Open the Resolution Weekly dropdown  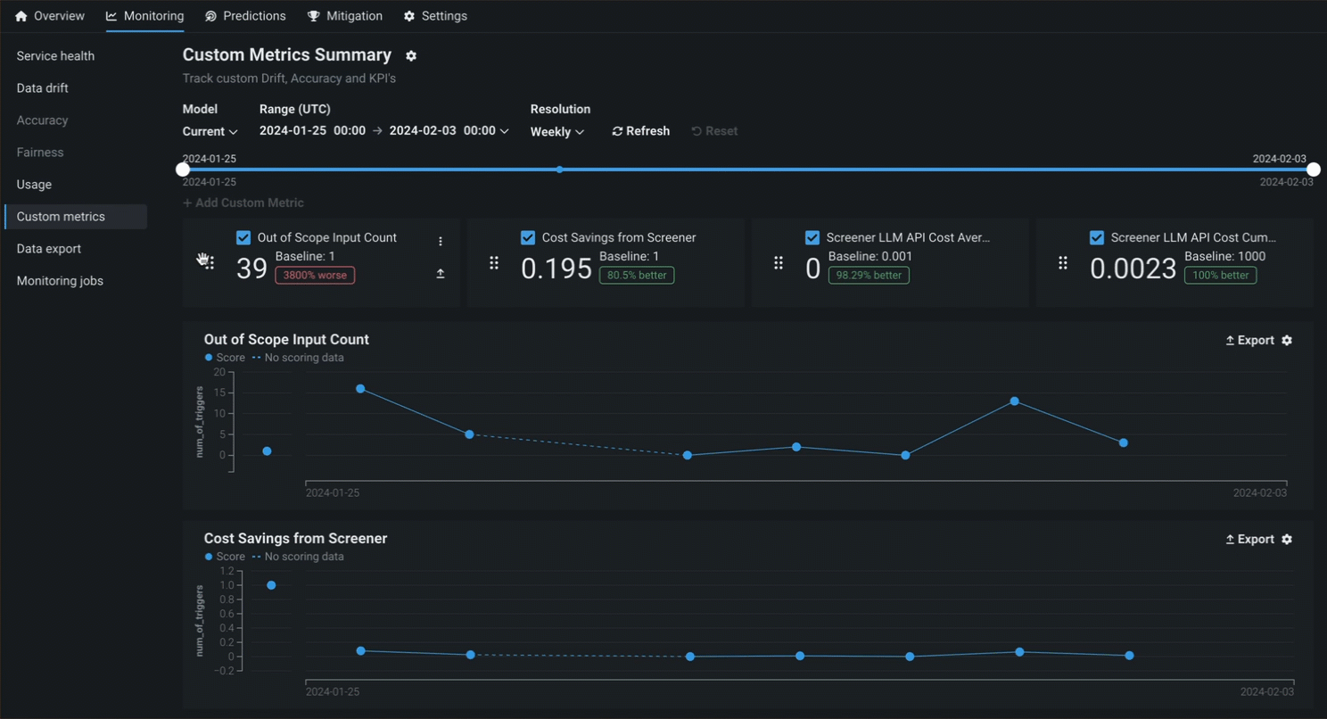557,132
